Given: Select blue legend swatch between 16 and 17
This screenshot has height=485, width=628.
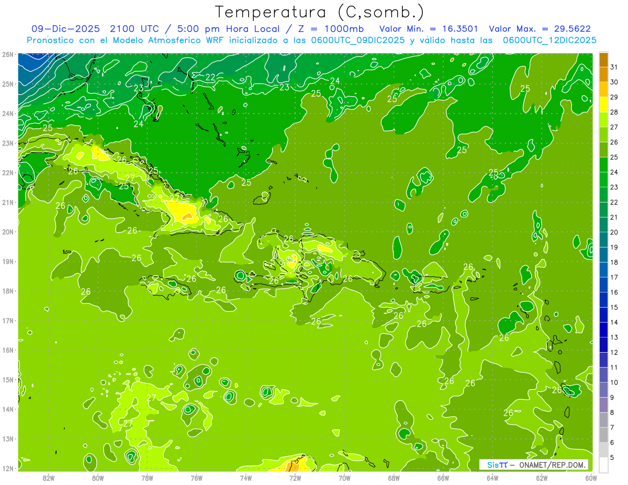Looking at the screenshot, I should [x=603, y=285].
